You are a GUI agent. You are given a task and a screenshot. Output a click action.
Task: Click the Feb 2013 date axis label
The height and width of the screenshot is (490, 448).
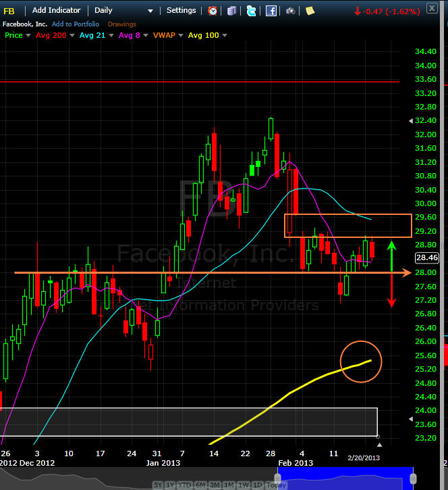pyautogui.click(x=296, y=463)
